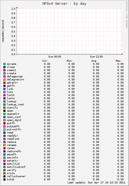129x186 pixels.
Task: Click the magenta remove legend swatch
Action: click(x=4, y=142)
